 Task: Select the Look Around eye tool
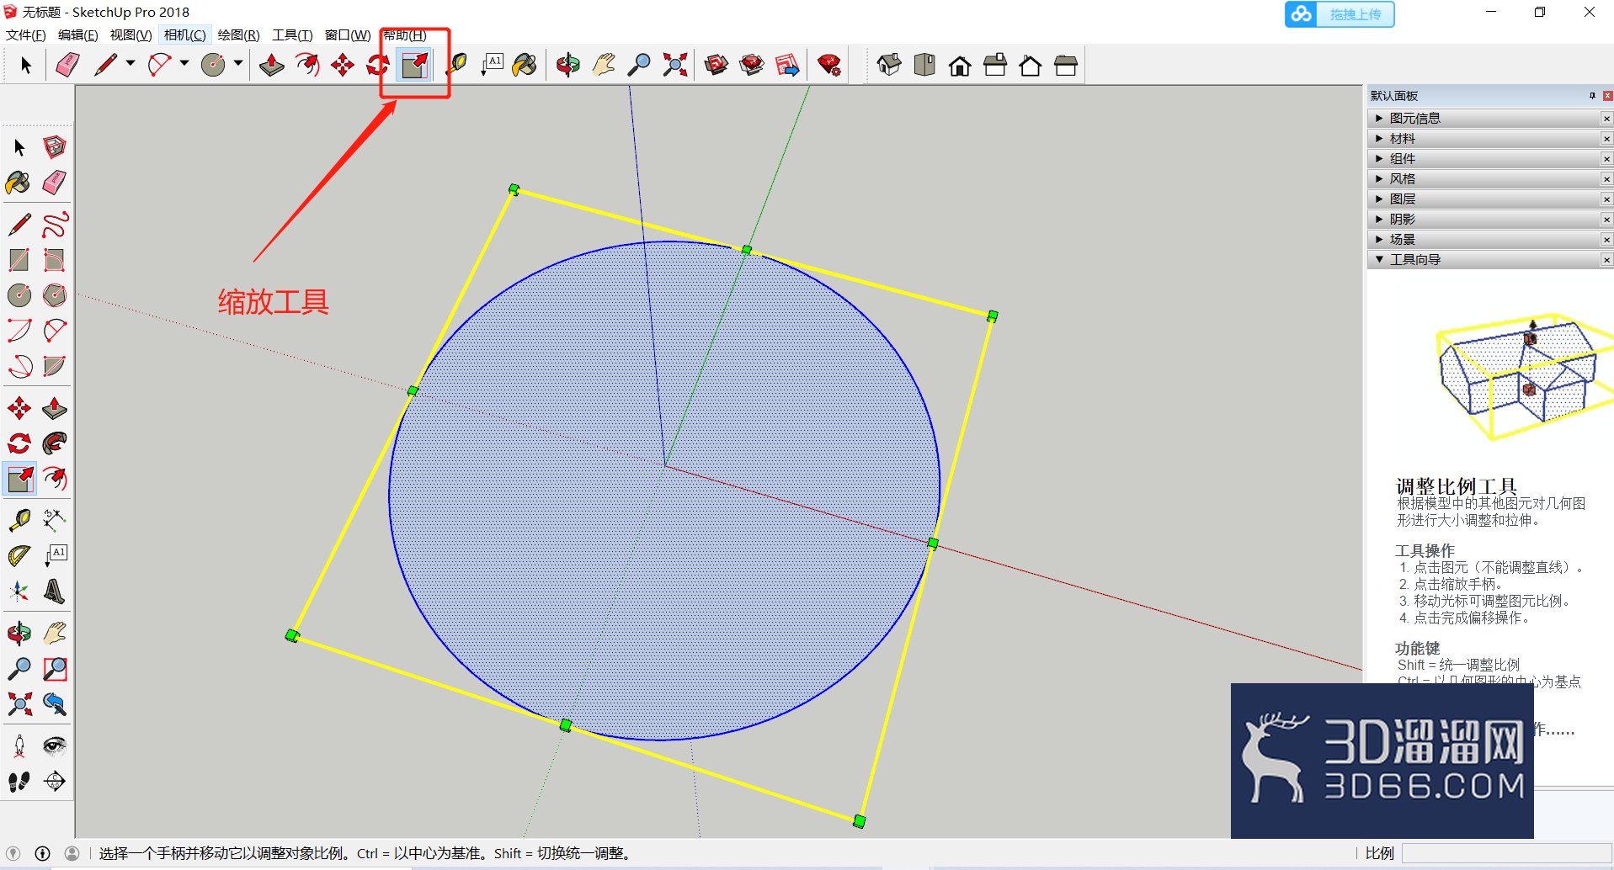(x=55, y=745)
